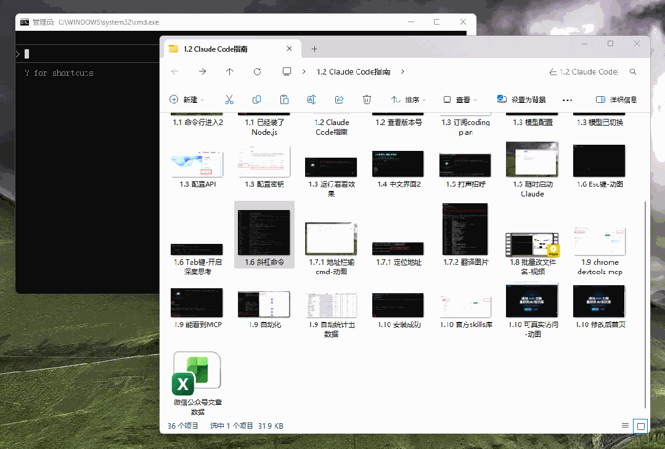This screenshot has width=665, height=449.
Task: Click the Paste clipboard icon
Action: click(x=284, y=100)
